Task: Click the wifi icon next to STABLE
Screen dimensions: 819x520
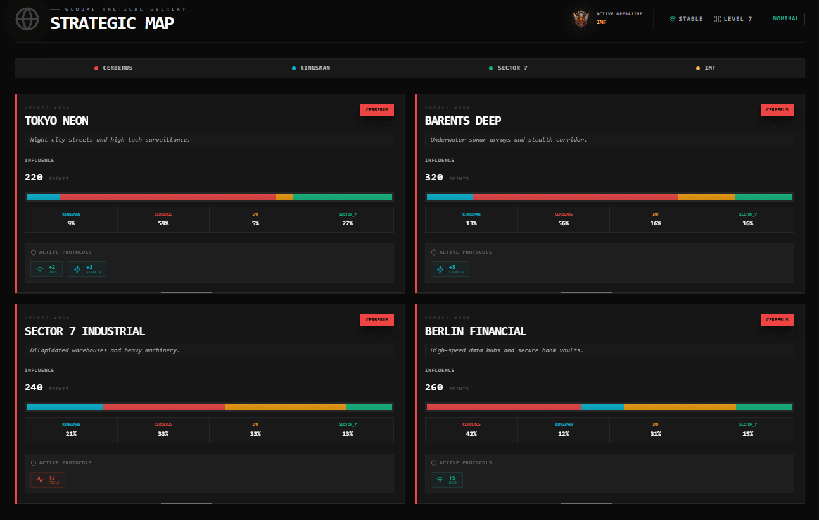Action: click(672, 19)
